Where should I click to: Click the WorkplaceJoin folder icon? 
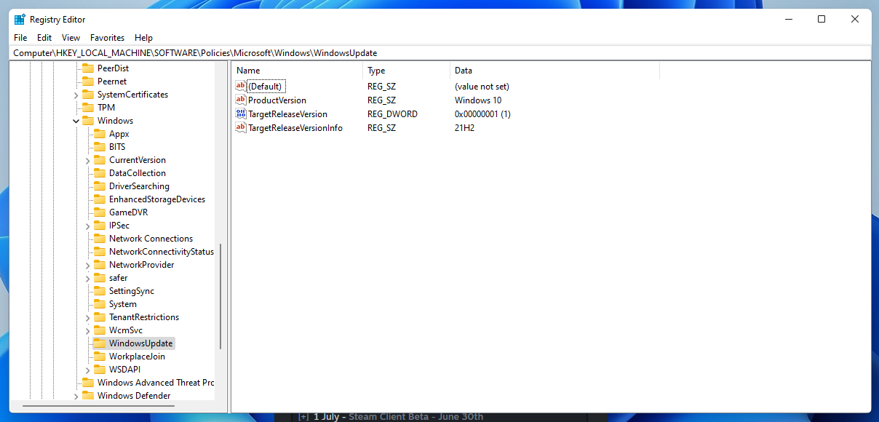pos(100,357)
